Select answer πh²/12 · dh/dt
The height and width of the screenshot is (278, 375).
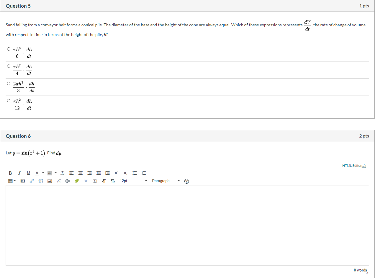[x=9, y=101]
